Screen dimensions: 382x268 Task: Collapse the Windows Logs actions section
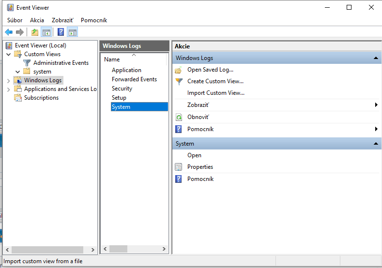click(x=376, y=58)
